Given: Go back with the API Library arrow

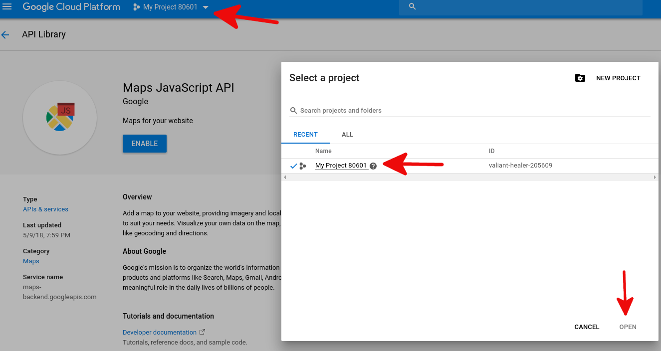Looking at the screenshot, I should [x=5, y=35].
